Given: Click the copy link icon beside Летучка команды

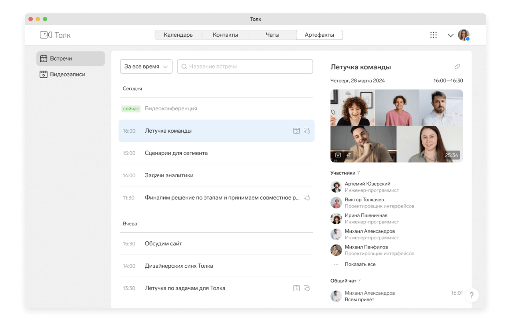Looking at the screenshot, I should pyautogui.click(x=457, y=67).
